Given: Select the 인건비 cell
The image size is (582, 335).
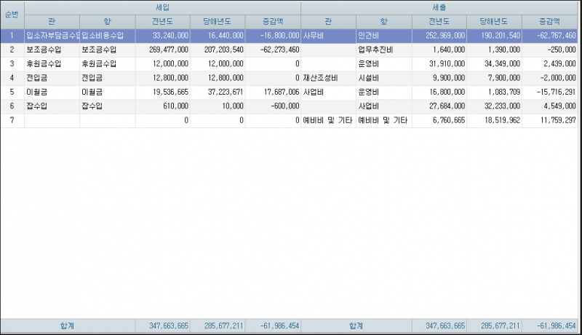Looking at the screenshot, I should pos(384,36).
